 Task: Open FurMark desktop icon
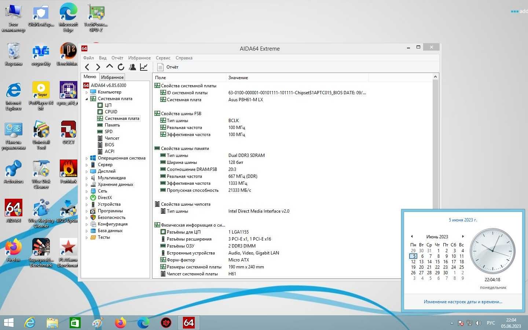69,172
